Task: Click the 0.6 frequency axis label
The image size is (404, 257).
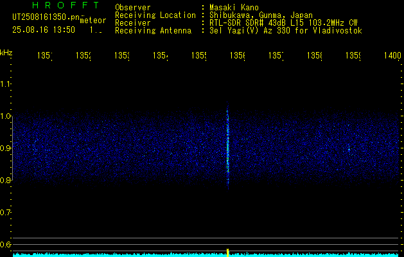Action: tap(6, 244)
